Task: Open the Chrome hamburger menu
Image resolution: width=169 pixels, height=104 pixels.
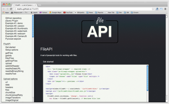Action: [x=165, y=9]
